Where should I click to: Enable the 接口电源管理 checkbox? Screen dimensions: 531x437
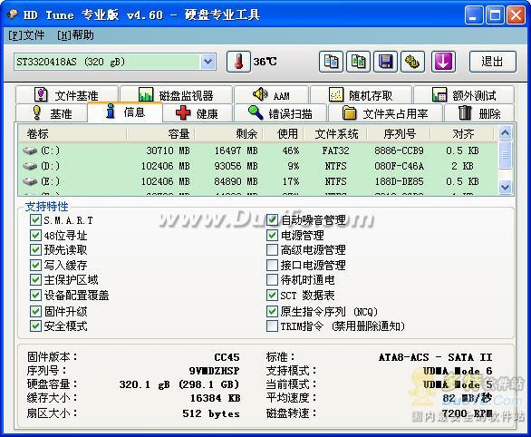click(x=272, y=265)
